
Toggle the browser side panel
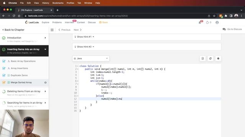pos(231,16)
